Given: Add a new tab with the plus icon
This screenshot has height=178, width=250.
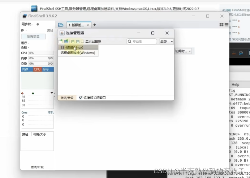Looking at the screenshot, I should pyautogui.click(x=95, y=25).
